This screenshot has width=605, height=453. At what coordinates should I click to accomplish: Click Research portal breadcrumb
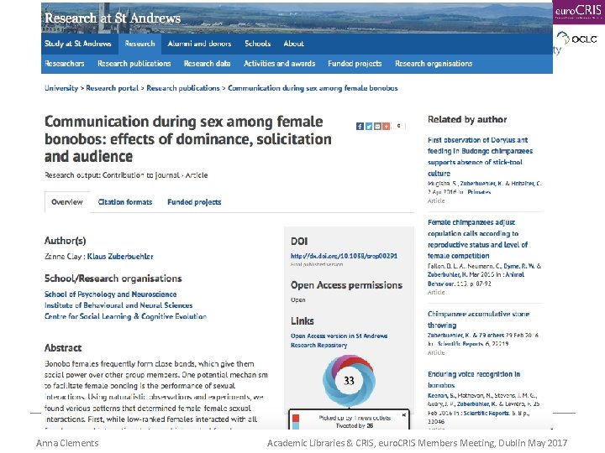click(112, 88)
